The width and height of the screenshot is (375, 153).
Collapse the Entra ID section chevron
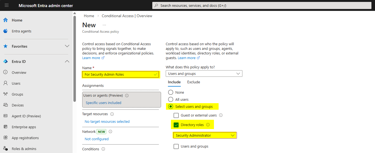tap(67, 62)
